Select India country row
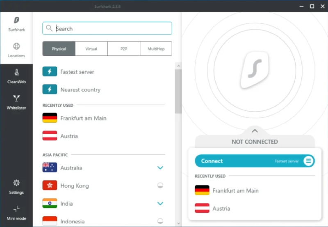The image size is (328, 227). tap(104, 204)
